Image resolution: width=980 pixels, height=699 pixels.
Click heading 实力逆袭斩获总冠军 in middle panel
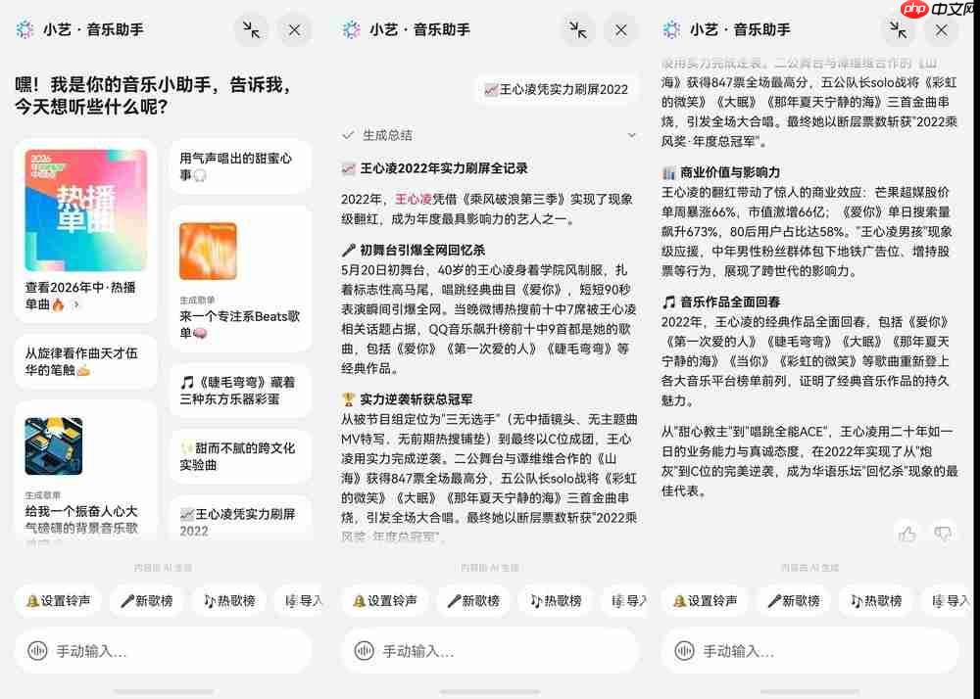tap(408, 399)
